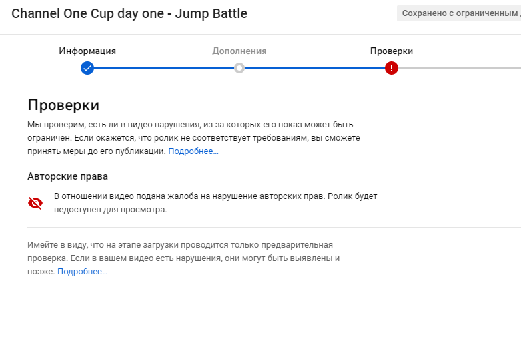Click the 'Сохранено с ограниченным' status badge
Viewport: 521px width, 337px height.
tap(459, 13)
